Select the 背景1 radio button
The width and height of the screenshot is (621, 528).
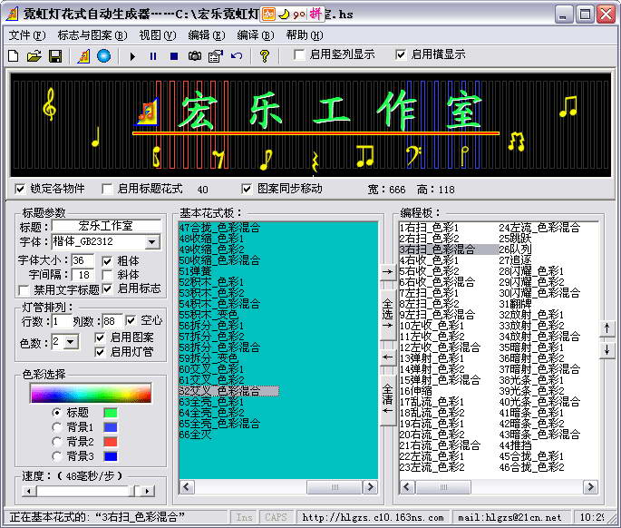(x=57, y=427)
